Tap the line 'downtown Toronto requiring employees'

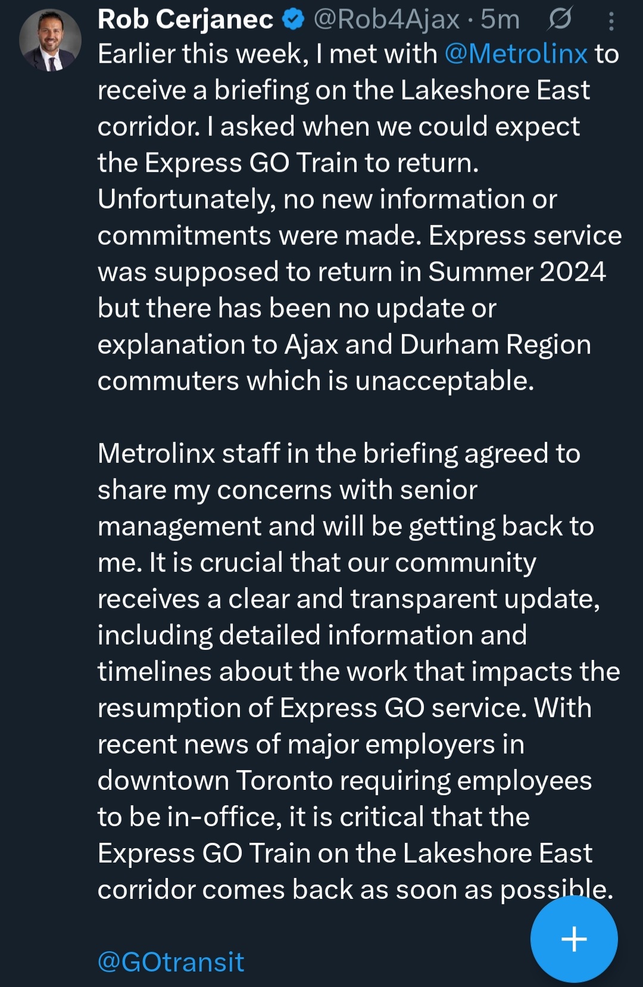click(344, 781)
